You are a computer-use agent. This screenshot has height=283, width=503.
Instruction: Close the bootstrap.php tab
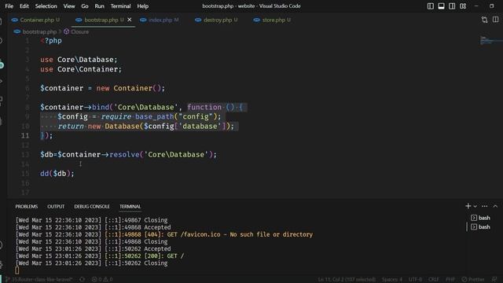coord(129,20)
